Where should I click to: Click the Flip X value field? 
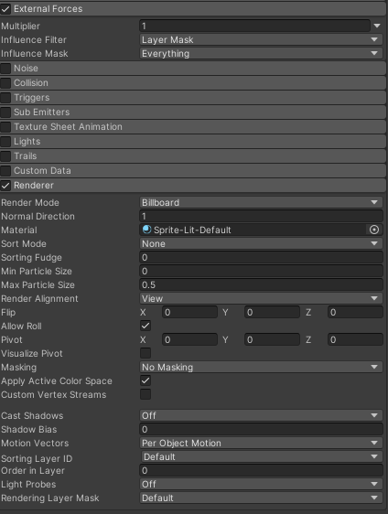pyautogui.click(x=189, y=312)
